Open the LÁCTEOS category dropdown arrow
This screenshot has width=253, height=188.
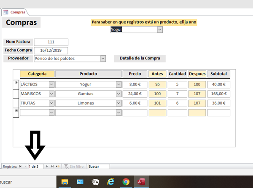(x=51, y=84)
